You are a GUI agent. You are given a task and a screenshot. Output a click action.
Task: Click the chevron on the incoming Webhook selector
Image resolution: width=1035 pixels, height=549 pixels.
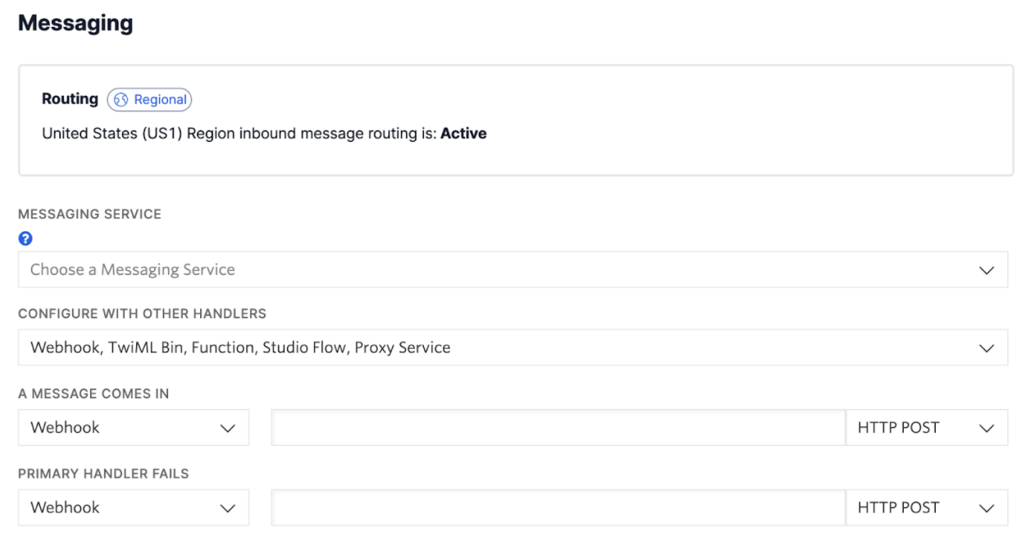pyautogui.click(x=227, y=427)
